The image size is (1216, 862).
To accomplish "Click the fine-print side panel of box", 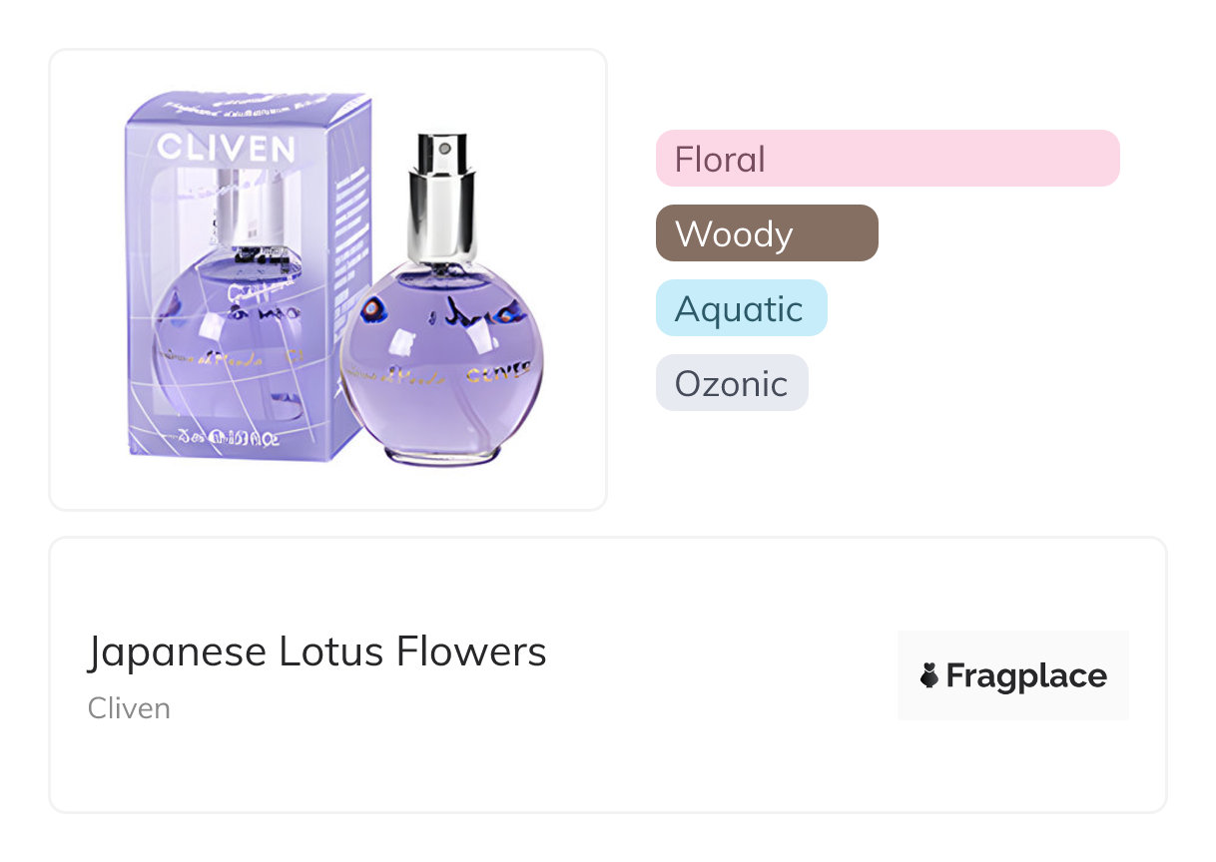I will click(x=350, y=229).
